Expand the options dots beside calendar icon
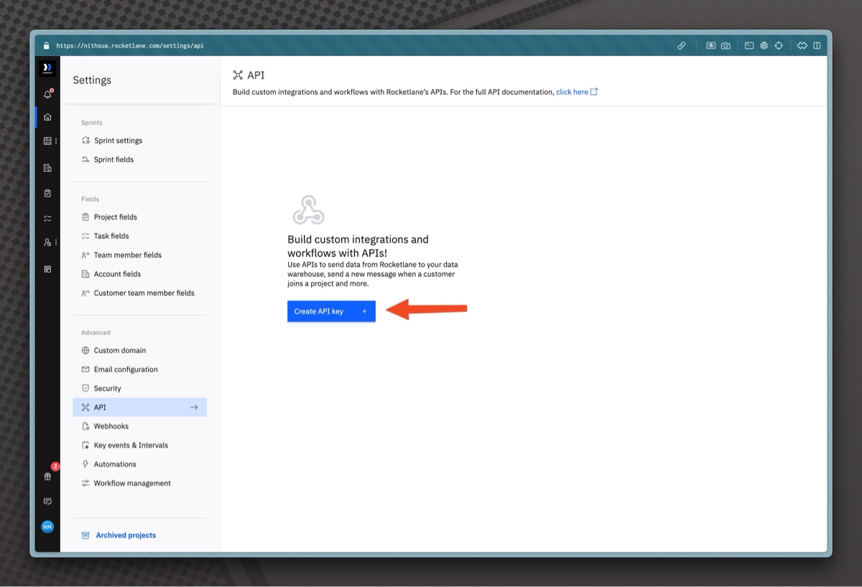 (56, 141)
